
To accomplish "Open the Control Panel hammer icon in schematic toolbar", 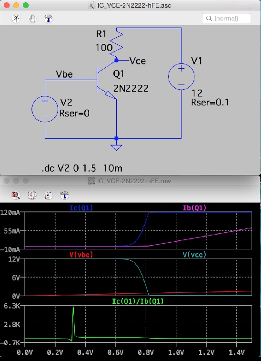I will (48, 19).
